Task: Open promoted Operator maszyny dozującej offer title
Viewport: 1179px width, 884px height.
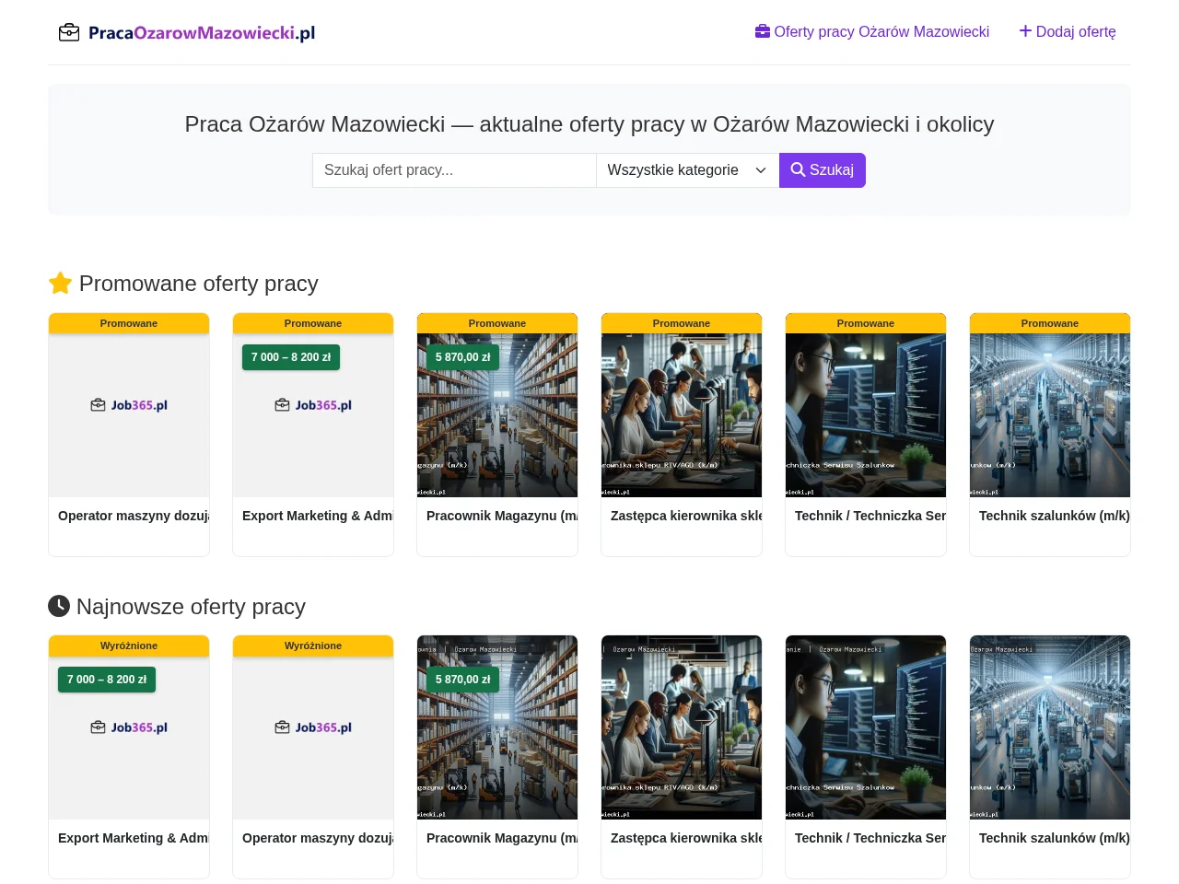Action: click(x=134, y=516)
